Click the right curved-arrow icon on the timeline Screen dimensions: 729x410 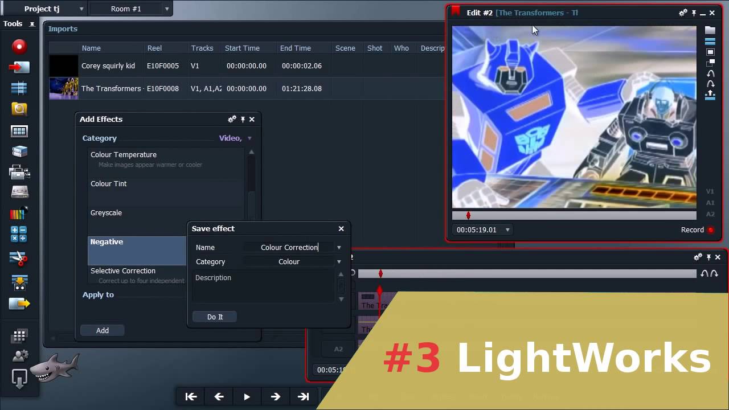pyautogui.click(x=714, y=274)
